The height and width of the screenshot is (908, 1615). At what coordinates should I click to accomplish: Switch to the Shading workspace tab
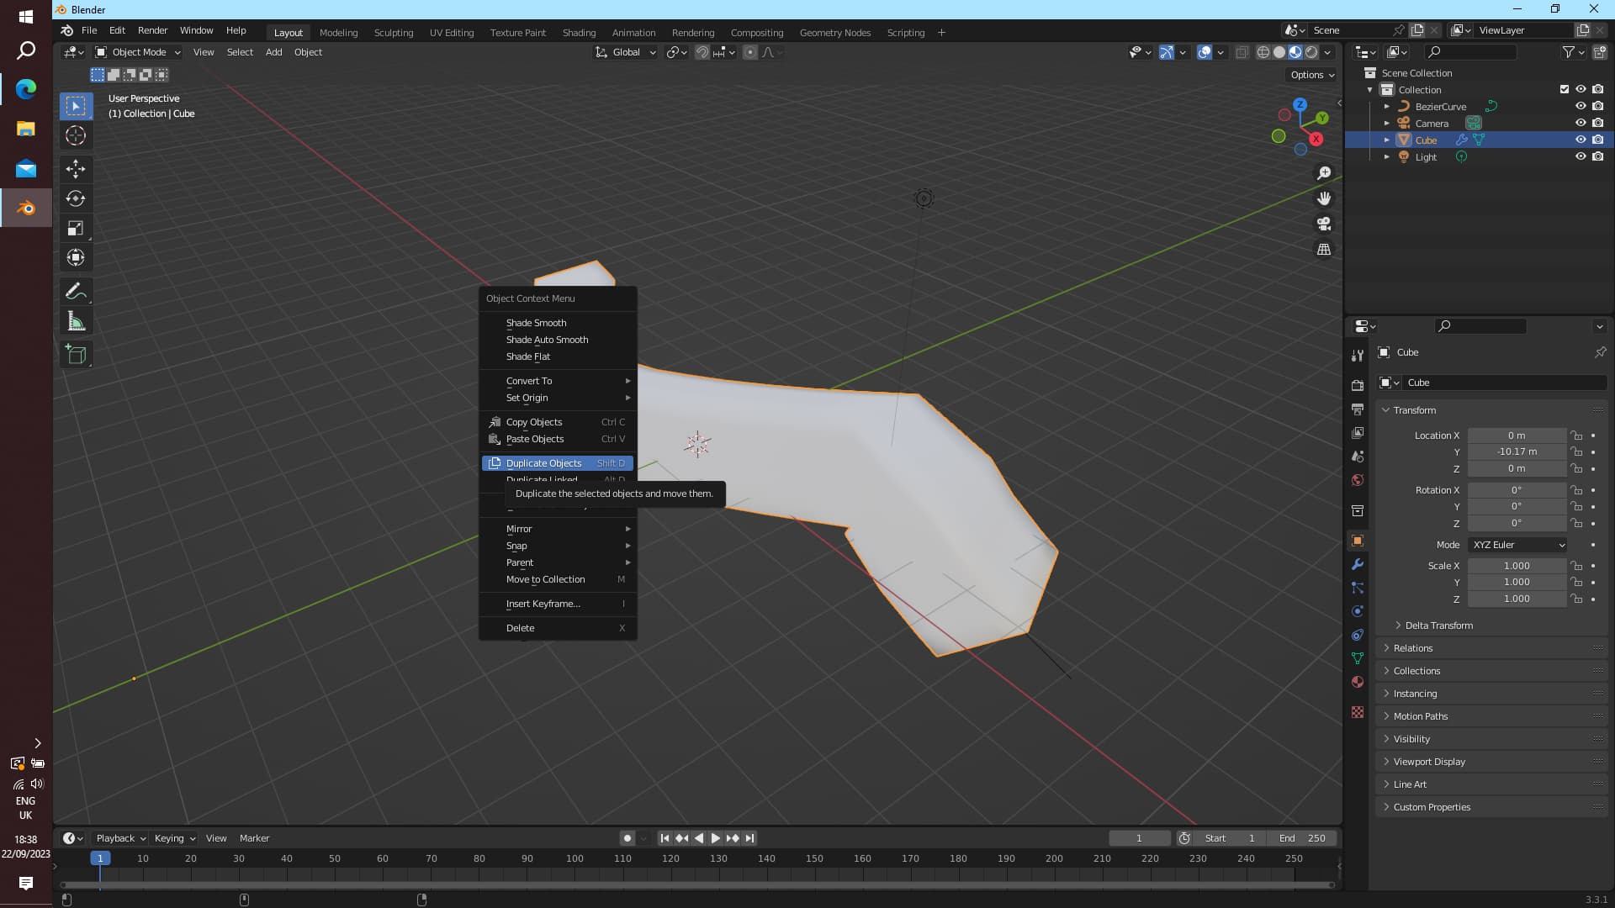coord(579,32)
